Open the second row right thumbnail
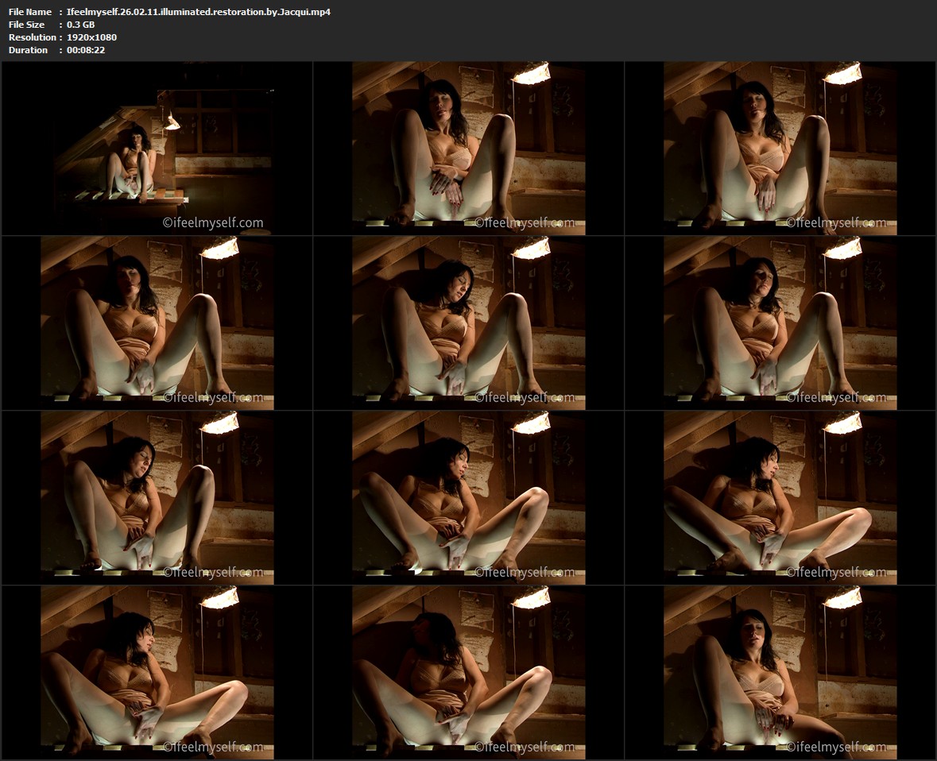This screenshot has width=937, height=761. point(780,323)
